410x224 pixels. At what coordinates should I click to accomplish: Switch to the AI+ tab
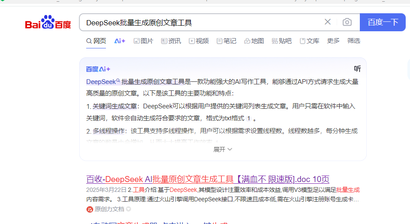[x=120, y=41]
